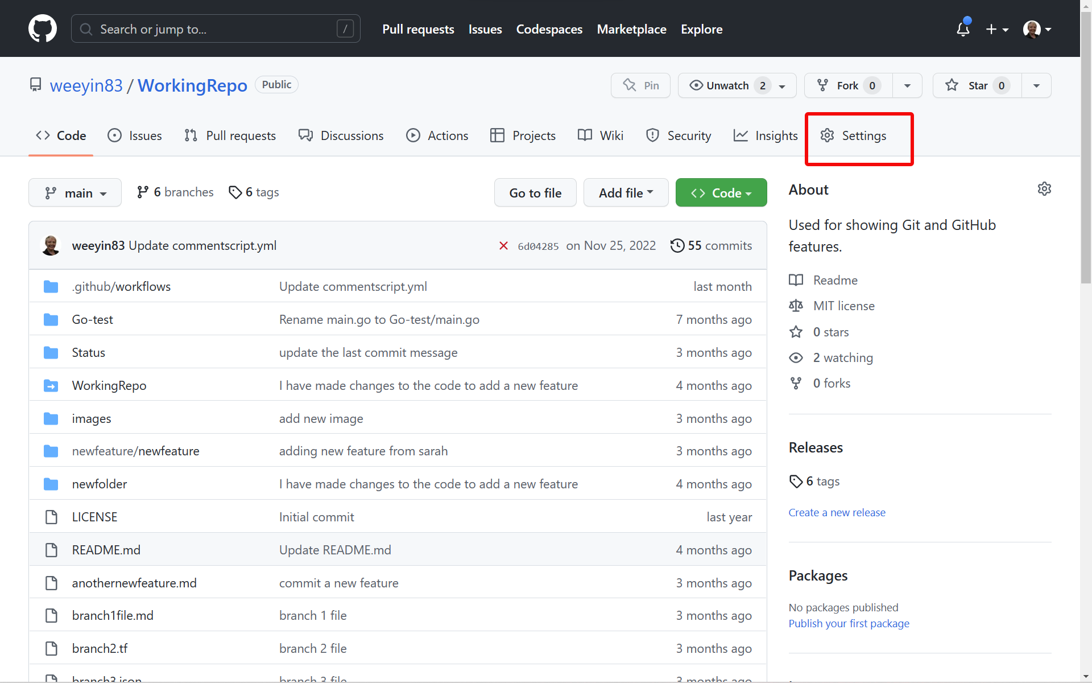Click the Add file button
The width and height of the screenshot is (1092, 683).
click(626, 191)
